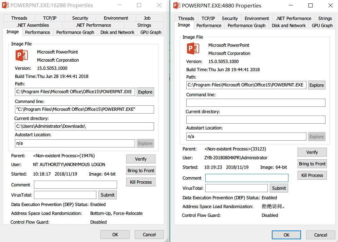Switch to Strings tab in 16288 window
This screenshot has width=338, height=242.
coord(144,25)
